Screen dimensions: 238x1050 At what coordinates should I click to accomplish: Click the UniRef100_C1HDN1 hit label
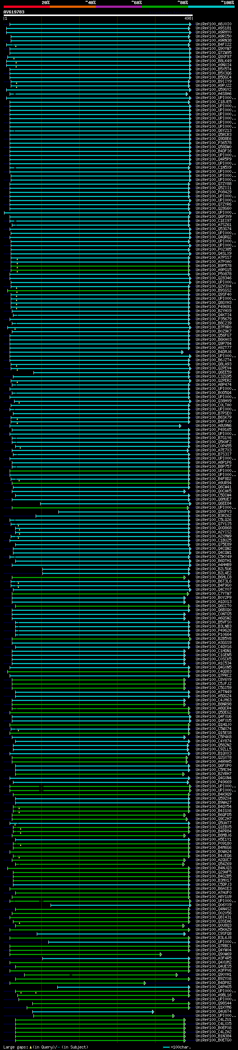(x=213, y=651)
